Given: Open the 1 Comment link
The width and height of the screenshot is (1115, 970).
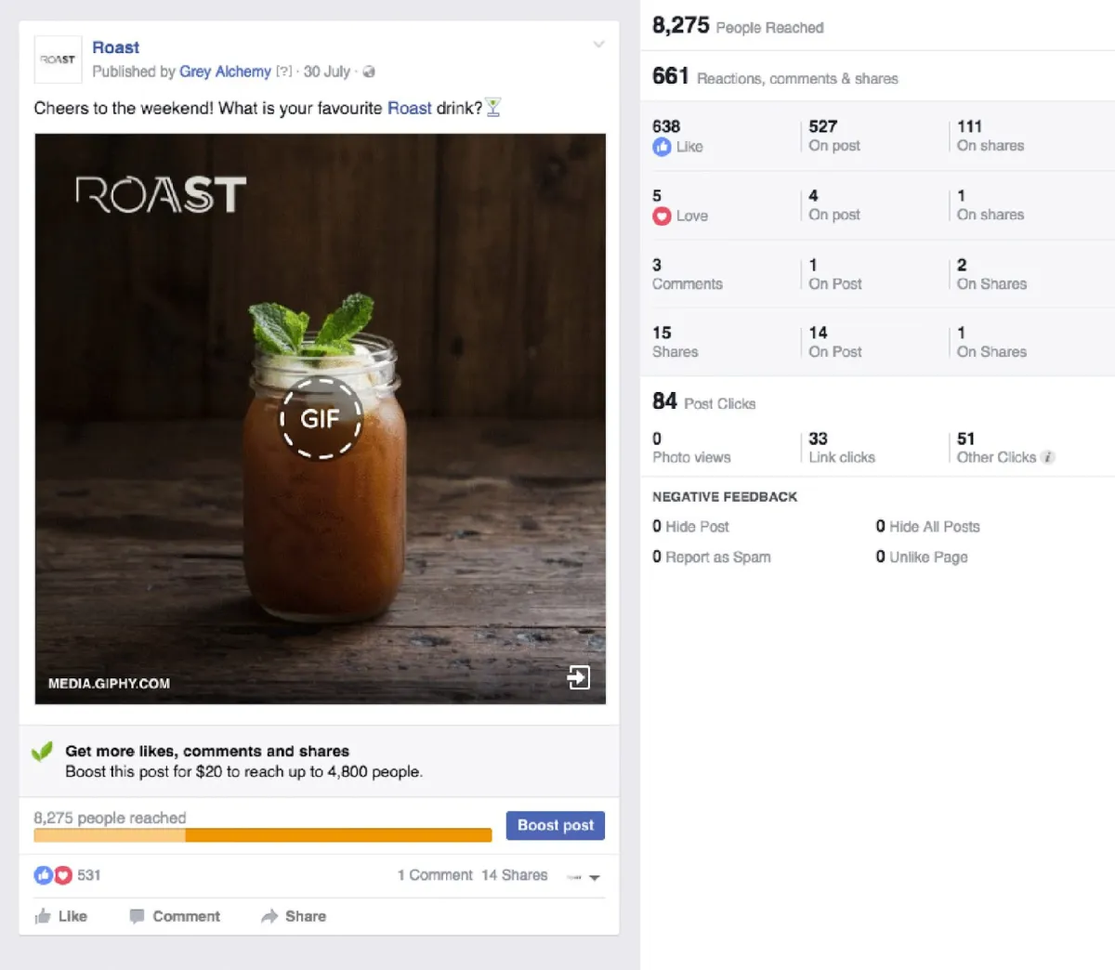Looking at the screenshot, I should click(x=435, y=875).
